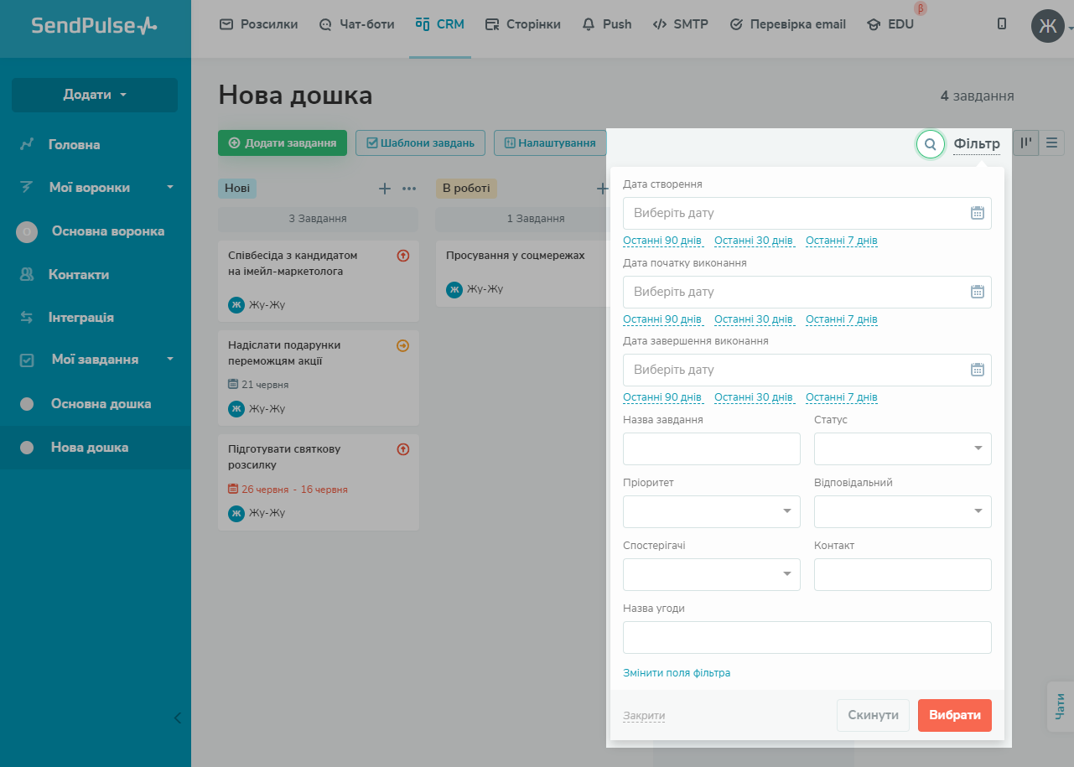Open the Надіслати подарунки переможцям акції card
Image resolution: width=1074 pixels, height=767 pixels.
(319, 377)
